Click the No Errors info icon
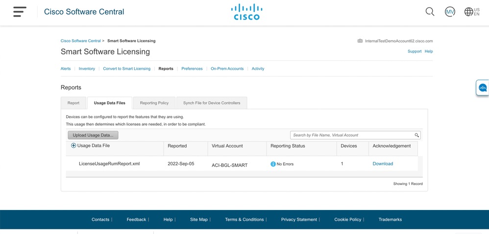 tap(273, 164)
